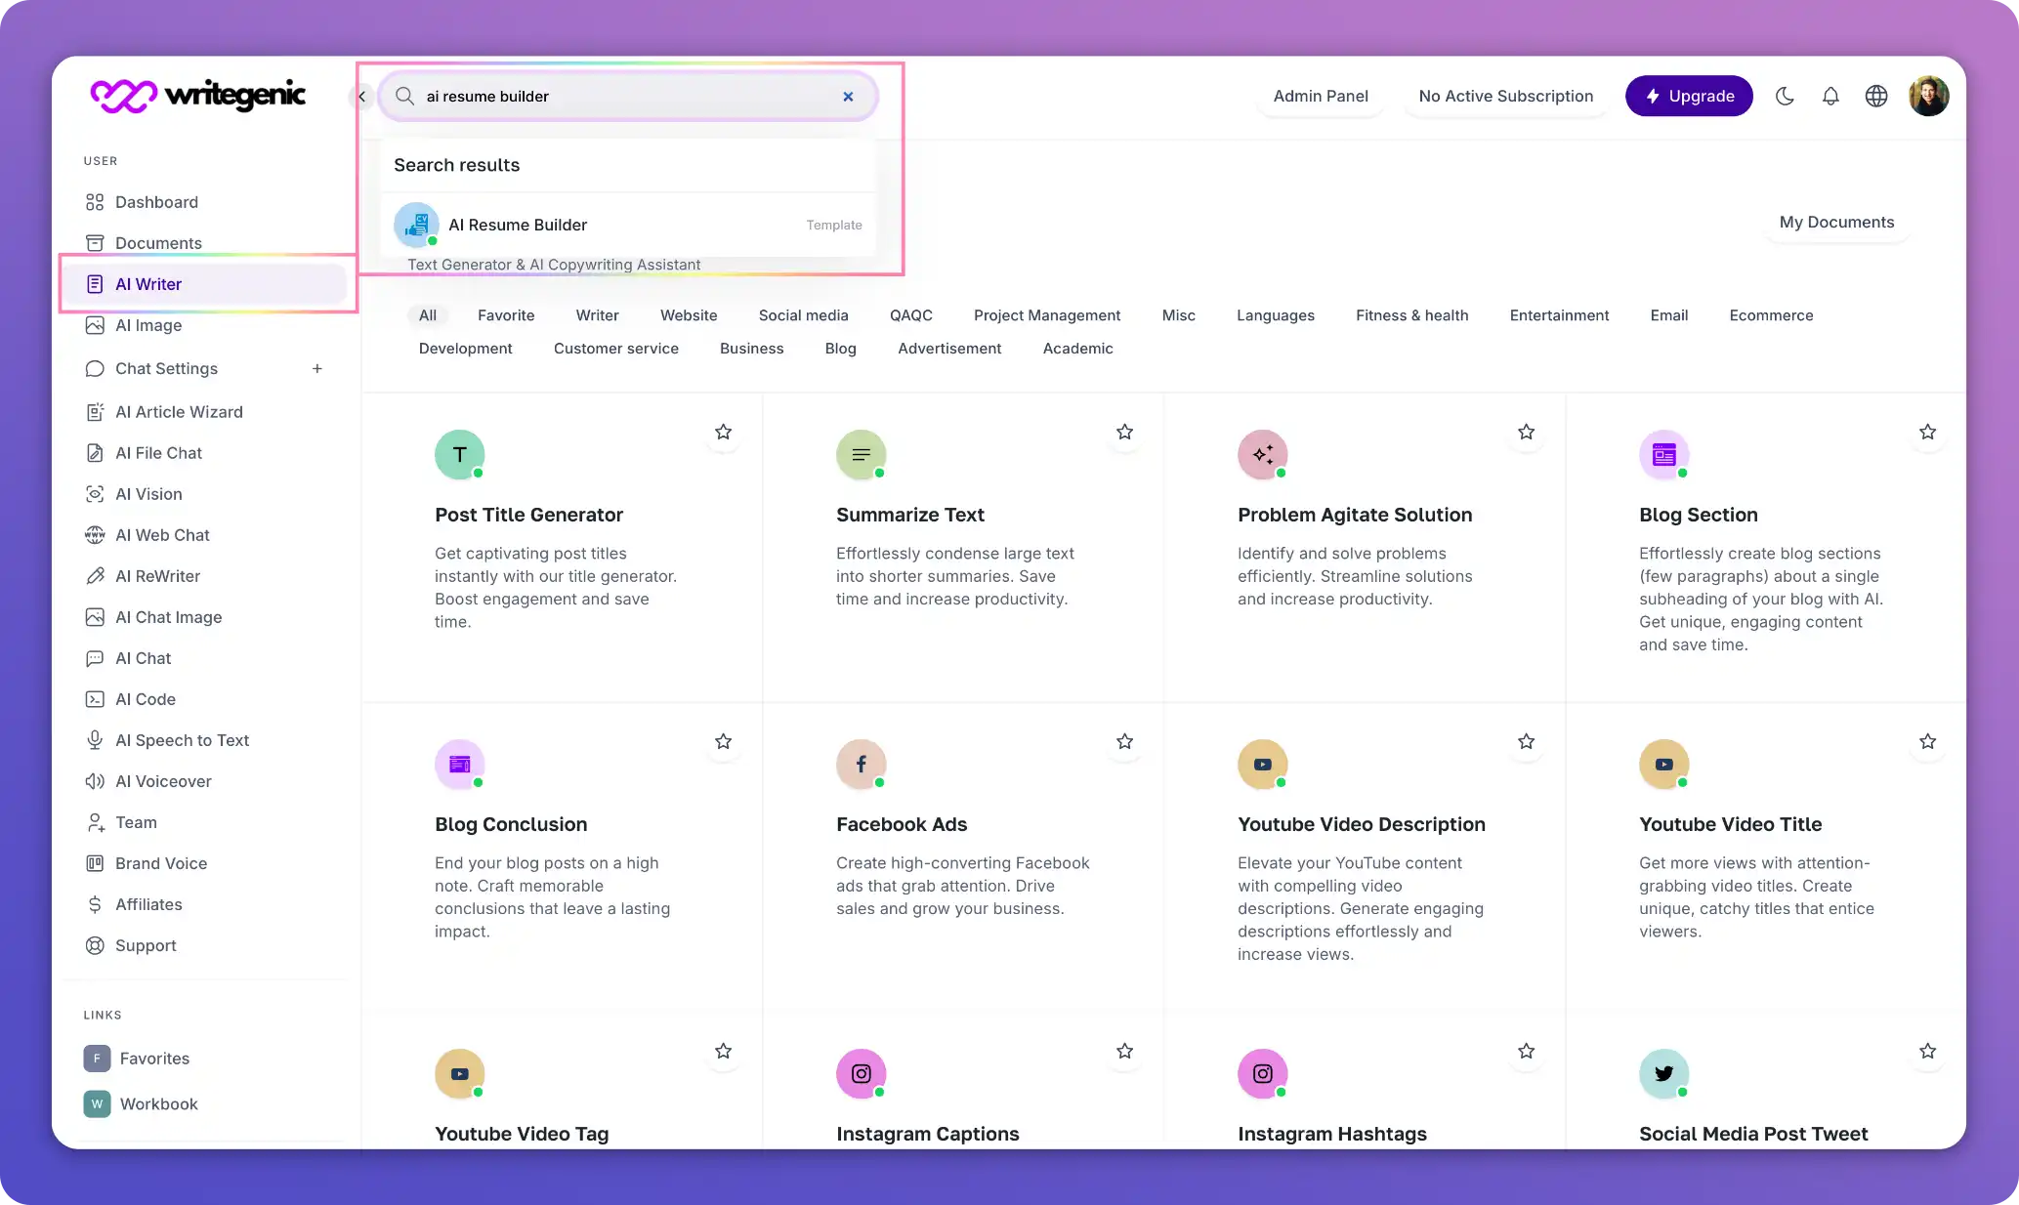
Task: Click the AI Writer sidebar icon
Action: (x=95, y=284)
